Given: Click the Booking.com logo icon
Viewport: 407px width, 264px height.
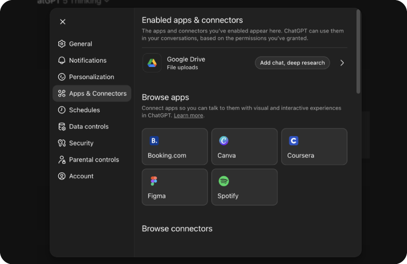Looking at the screenshot, I should point(154,140).
